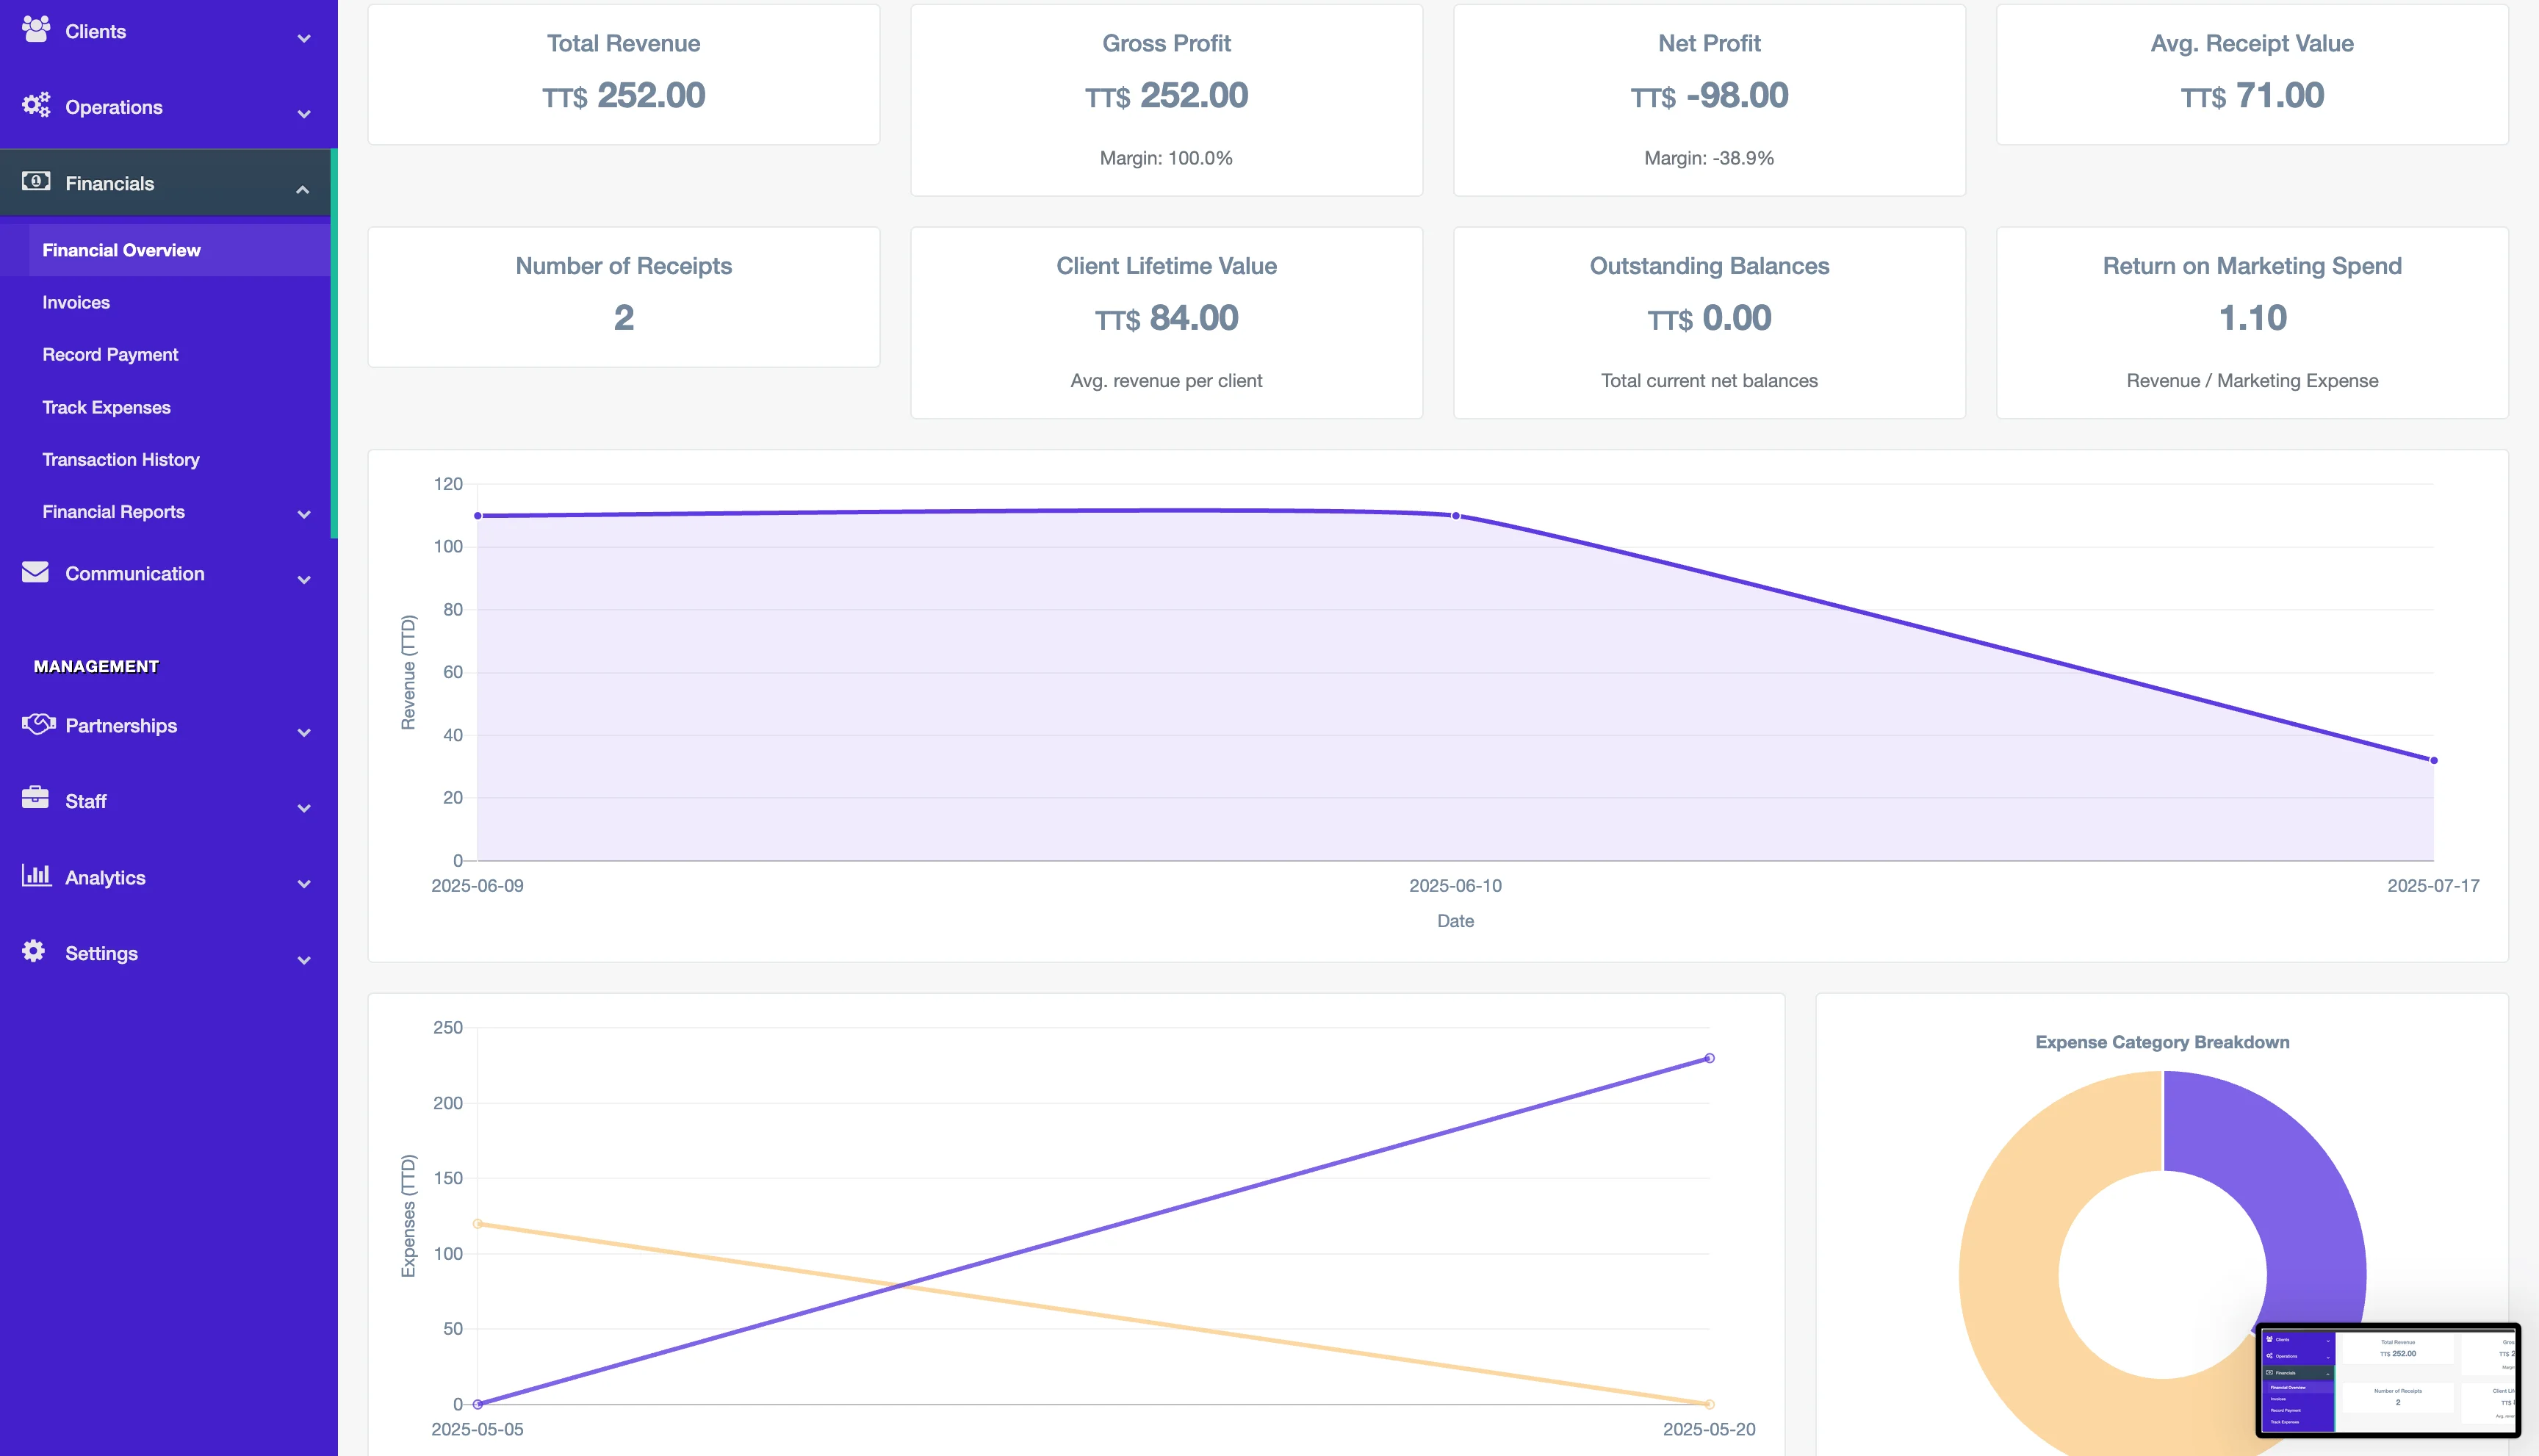Viewport: 2539px width, 1456px height.
Task: Expand the Analytics section chevron
Action: [304, 883]
